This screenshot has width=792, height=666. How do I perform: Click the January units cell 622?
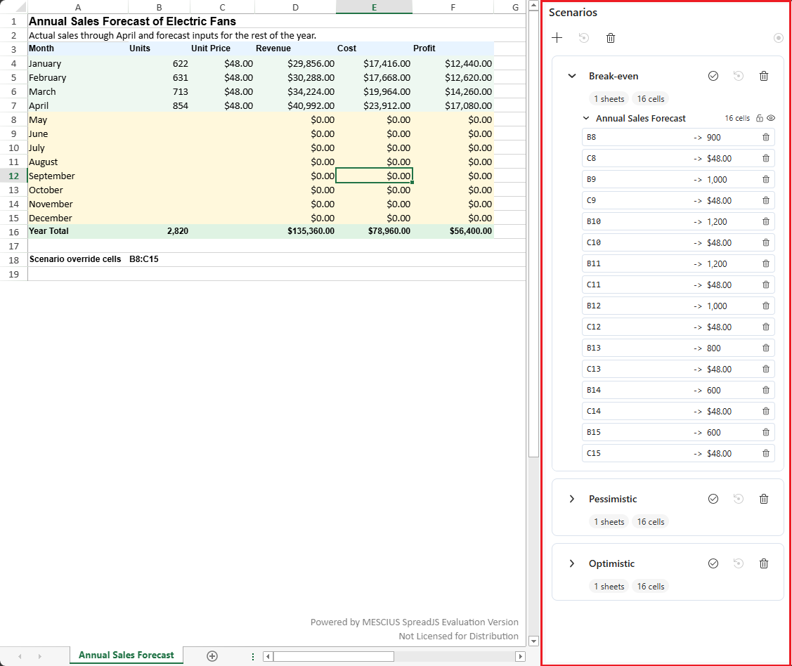(159, 64)
